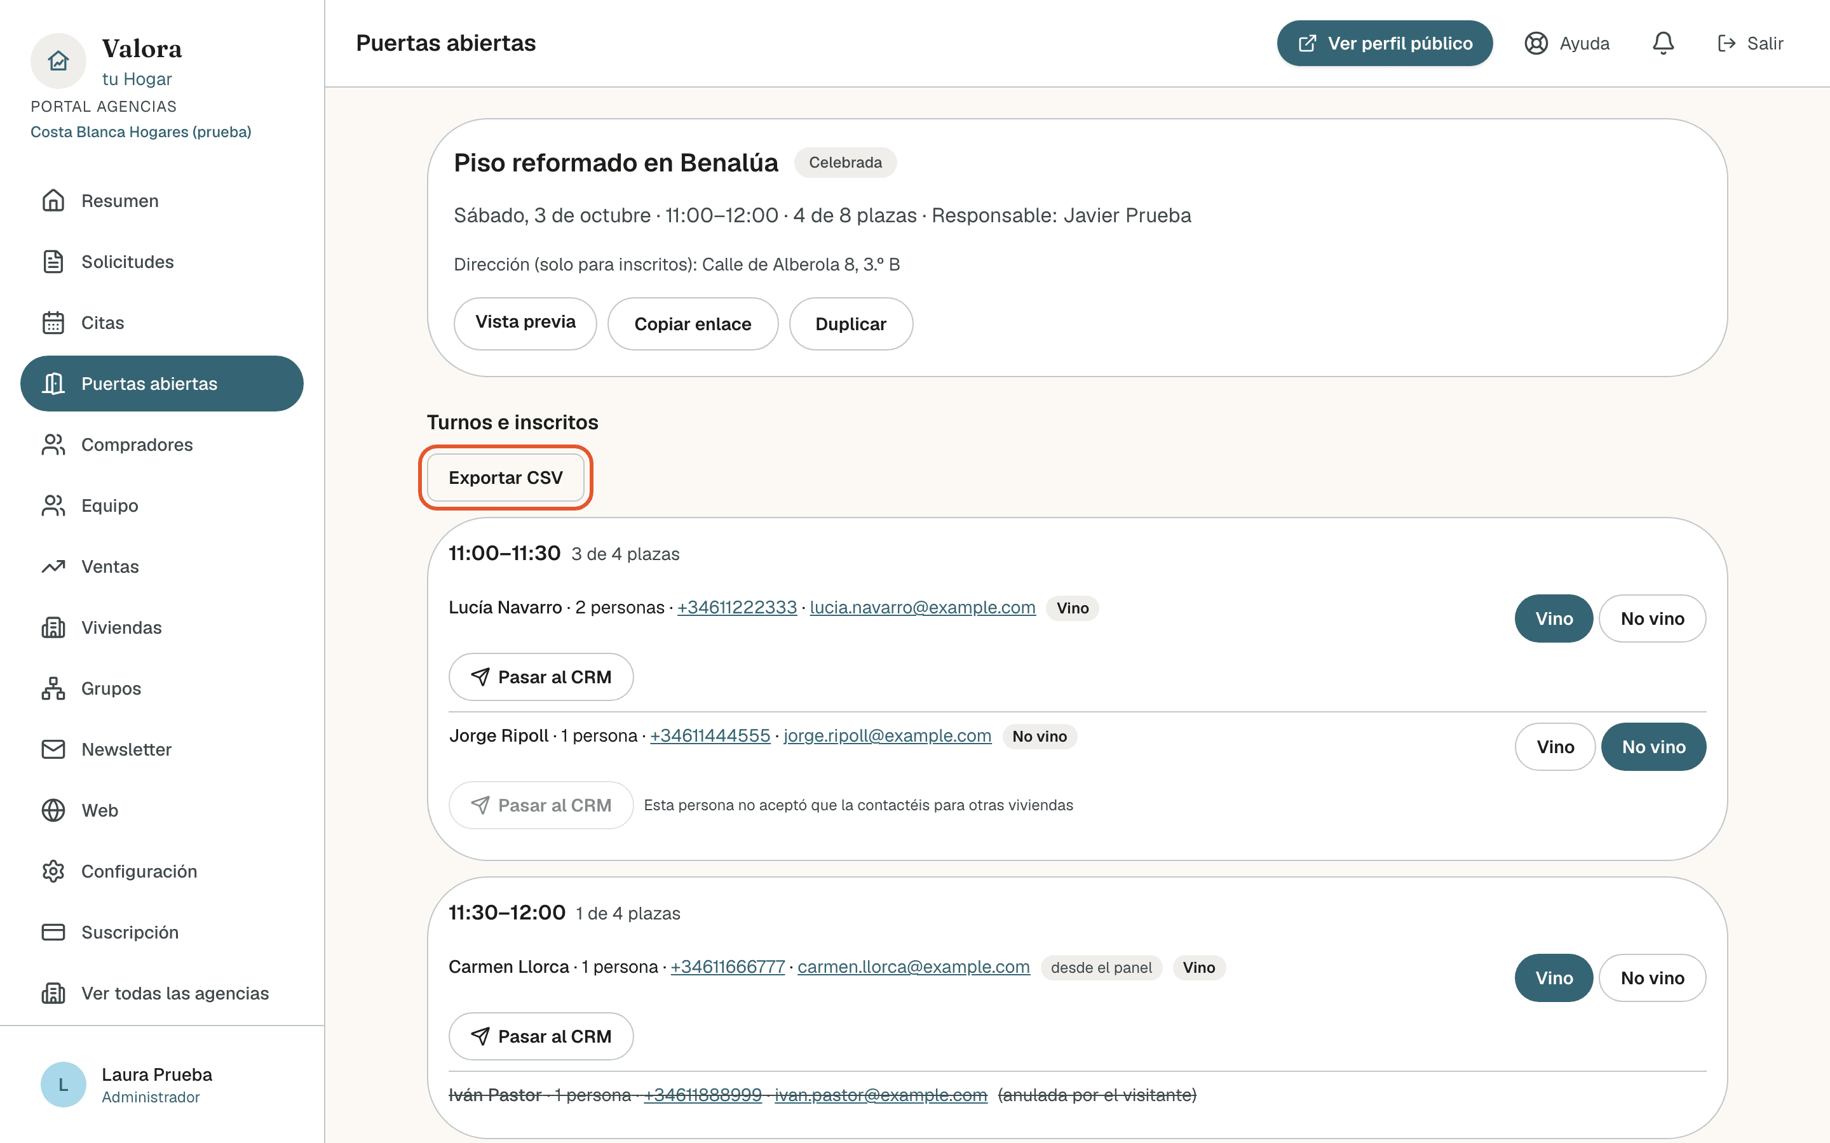Viewport: 1830px width, 1143px height.
Task: Click the Solicitudes document icon
Action: [x=53, y=262]
